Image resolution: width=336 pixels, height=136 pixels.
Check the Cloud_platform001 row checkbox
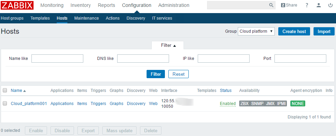click(x=5, y=104)
